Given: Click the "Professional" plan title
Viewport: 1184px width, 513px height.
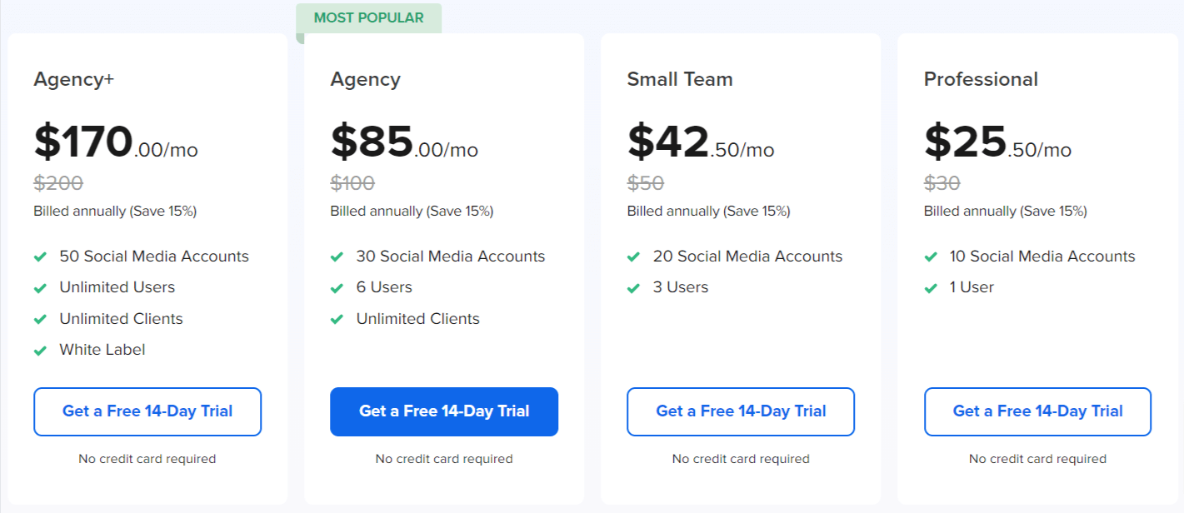Looking at the screenshot, I should (981, 79).
